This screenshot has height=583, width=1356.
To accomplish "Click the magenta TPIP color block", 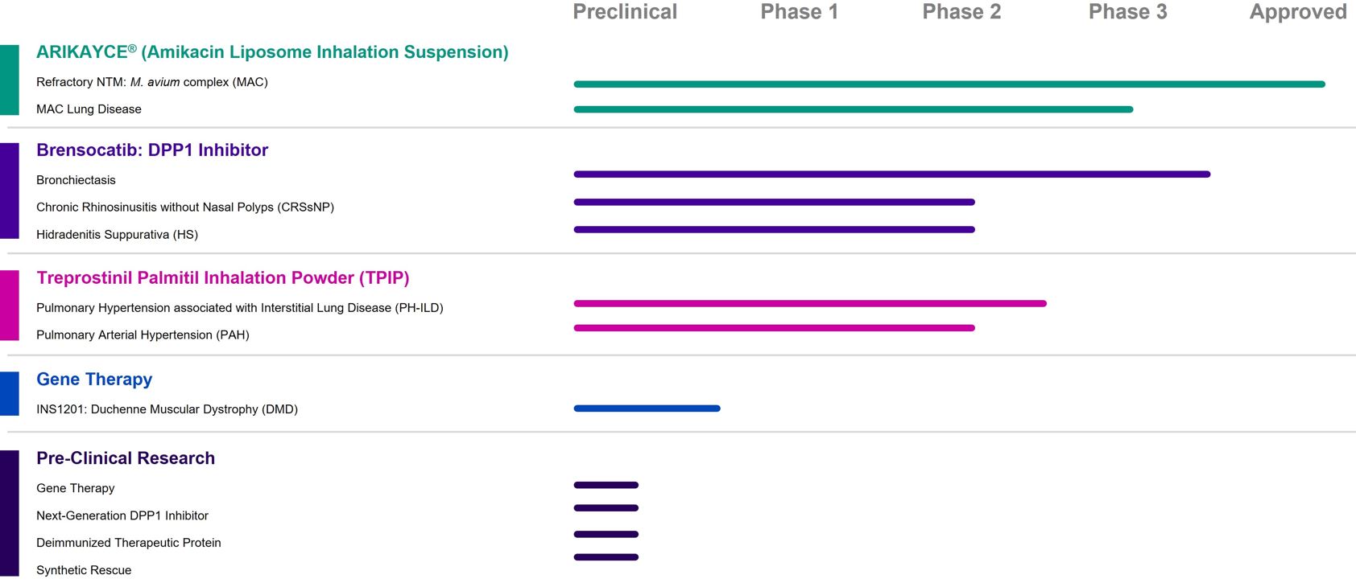I will click(x=10, y=306).
